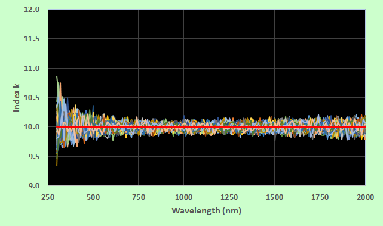
Task: Select the 1000 x-axis tick label
Action: pos(183,197)
